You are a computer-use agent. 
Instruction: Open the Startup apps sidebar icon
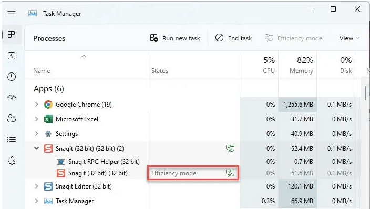(12, 97)
